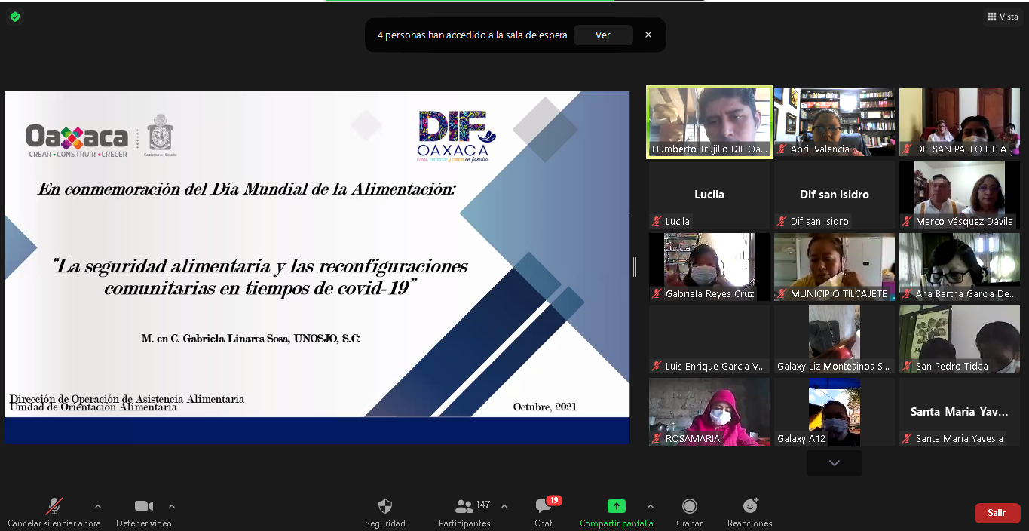The width and height of the screenshot is (1029, 531).
Task: Open the Vista layout menu
Action: (1002, 17)
